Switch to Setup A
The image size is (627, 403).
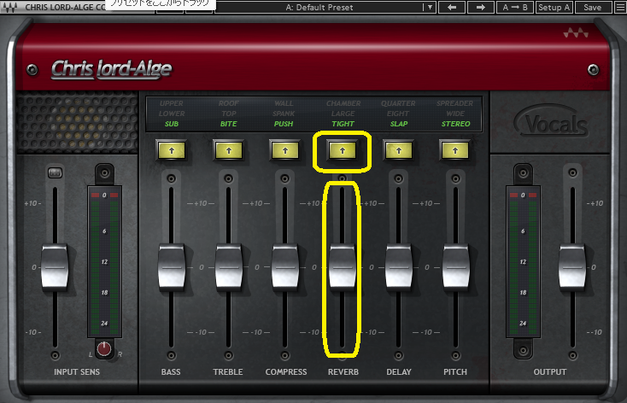[x=554, y=7]
